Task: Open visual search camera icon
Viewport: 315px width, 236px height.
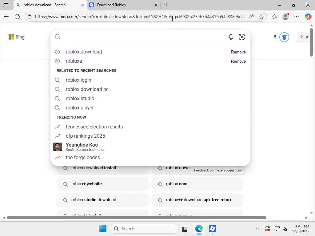Action: coord(242,37)
